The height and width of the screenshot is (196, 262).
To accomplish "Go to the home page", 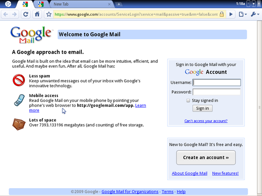I will click(x=37, y=14).
